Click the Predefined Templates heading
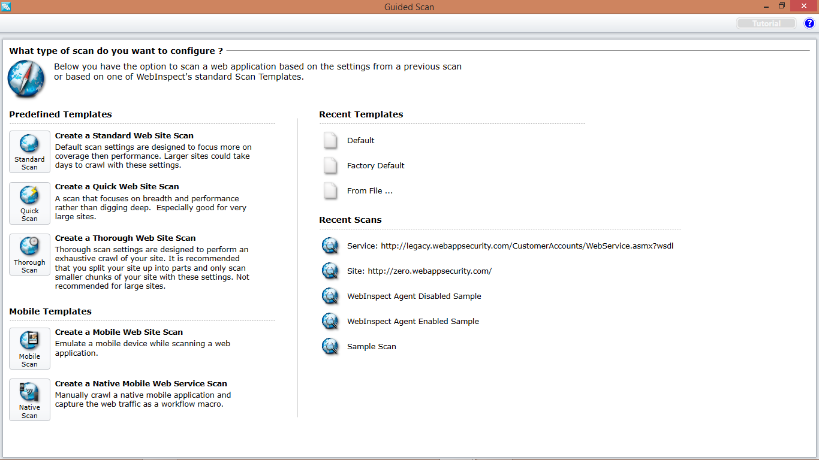Screen dimensions: 819x460 (61, 114)
